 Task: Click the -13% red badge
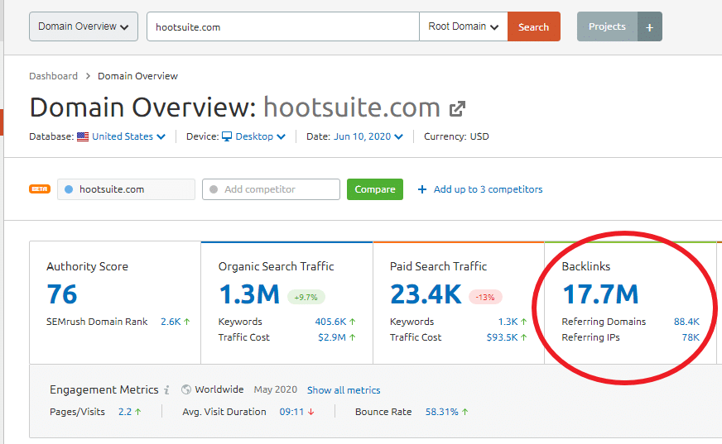pyautogui.click(x=485, y=298)
